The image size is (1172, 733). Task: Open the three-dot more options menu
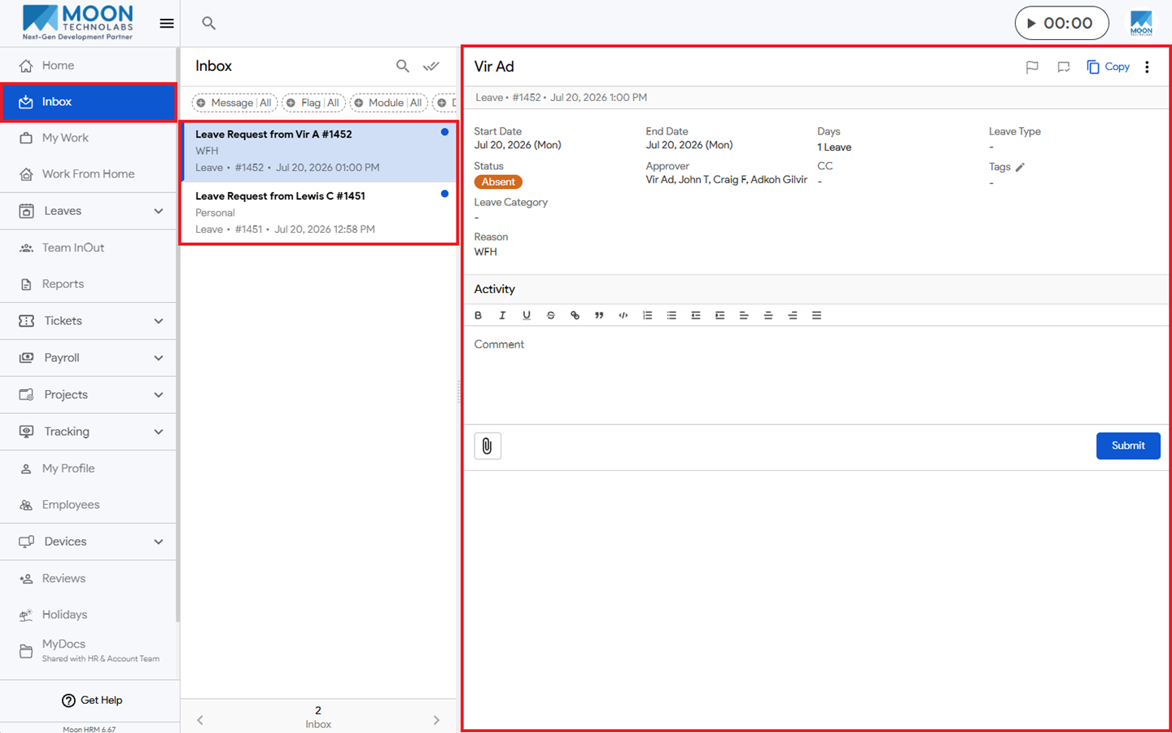coord(1148,67)
